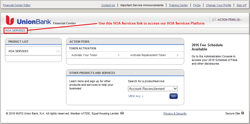This screenshot has width=250, height=124.
Task: Click the Activate Your Token count 0
Action: coord(119,55)
